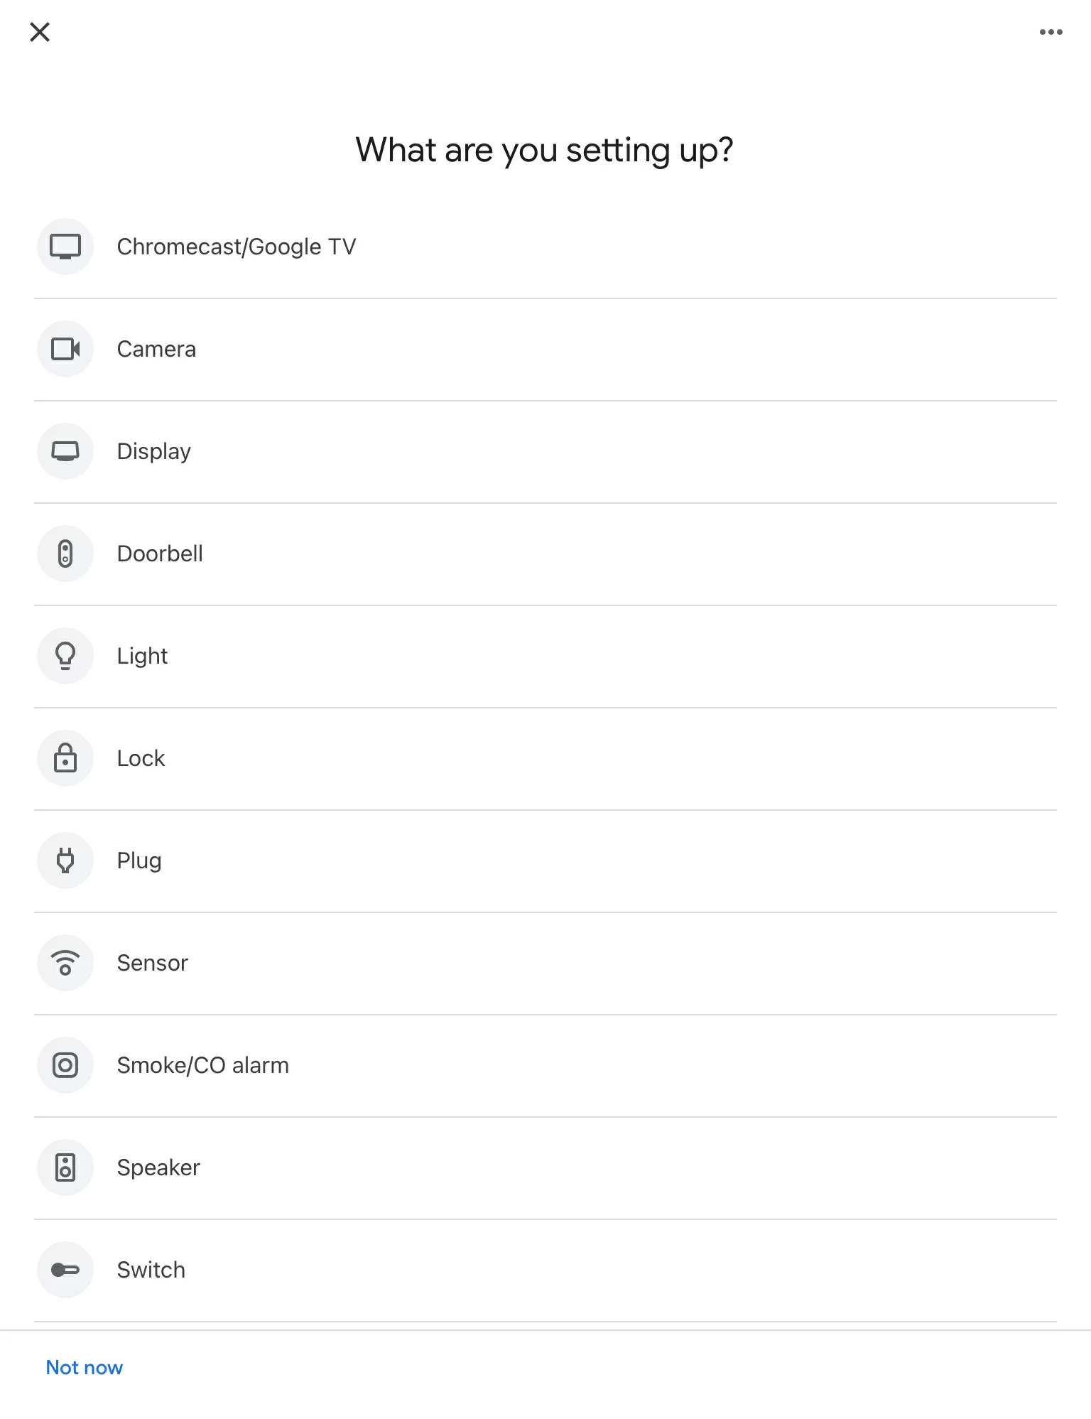Click the Switch device icon
This screenshot has width=1091, height=1419.
click(x=65, y=1270)
